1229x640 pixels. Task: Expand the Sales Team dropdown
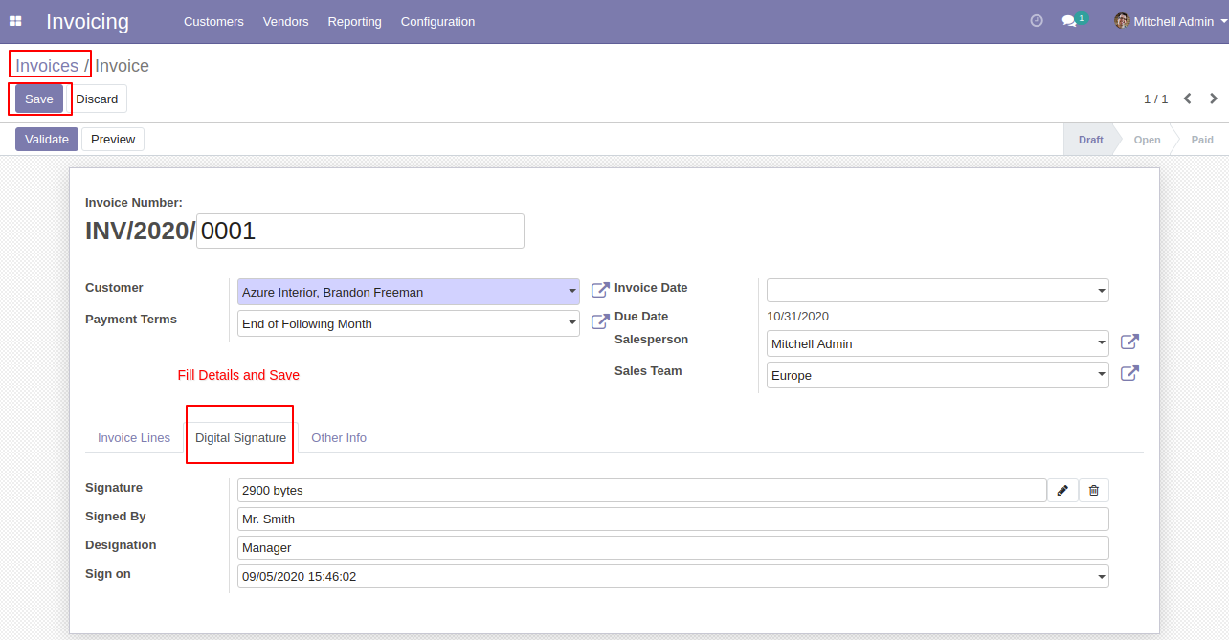click(x=1102, y=375)
